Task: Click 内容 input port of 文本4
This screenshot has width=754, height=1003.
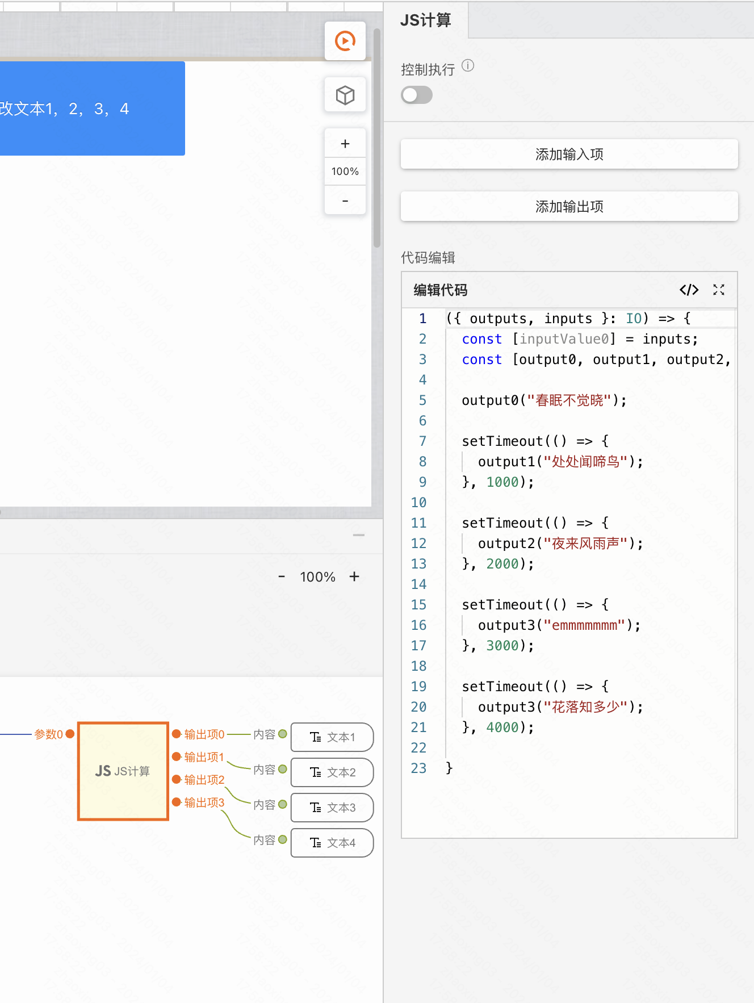Action: [283, 839]
